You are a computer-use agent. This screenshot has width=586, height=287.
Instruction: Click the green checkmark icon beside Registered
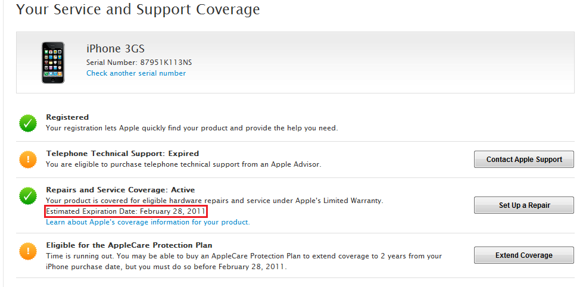point(27,123)
